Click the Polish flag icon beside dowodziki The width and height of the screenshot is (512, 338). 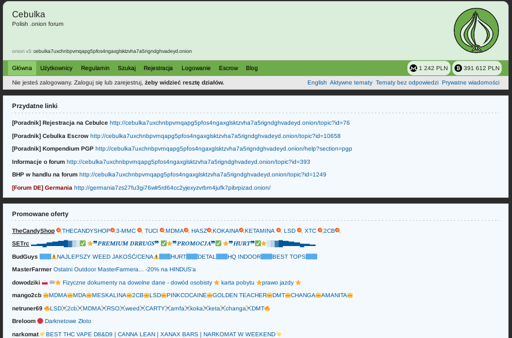tap(45, 283)
